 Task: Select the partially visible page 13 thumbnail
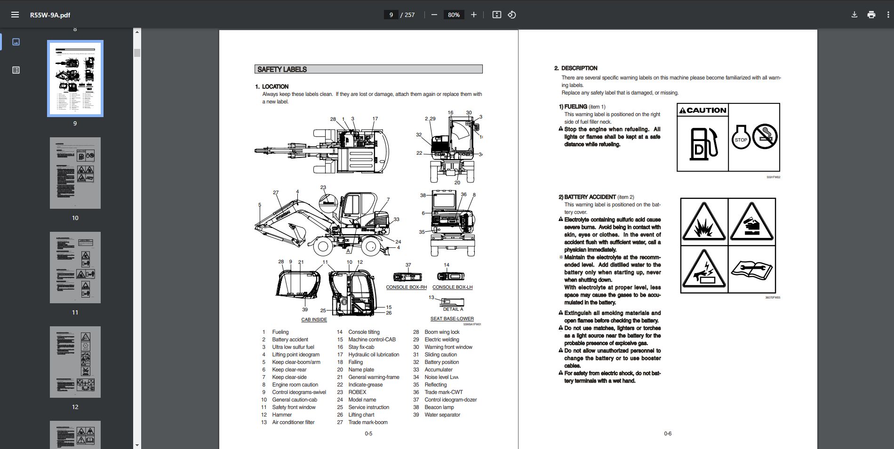click(75, 435)
